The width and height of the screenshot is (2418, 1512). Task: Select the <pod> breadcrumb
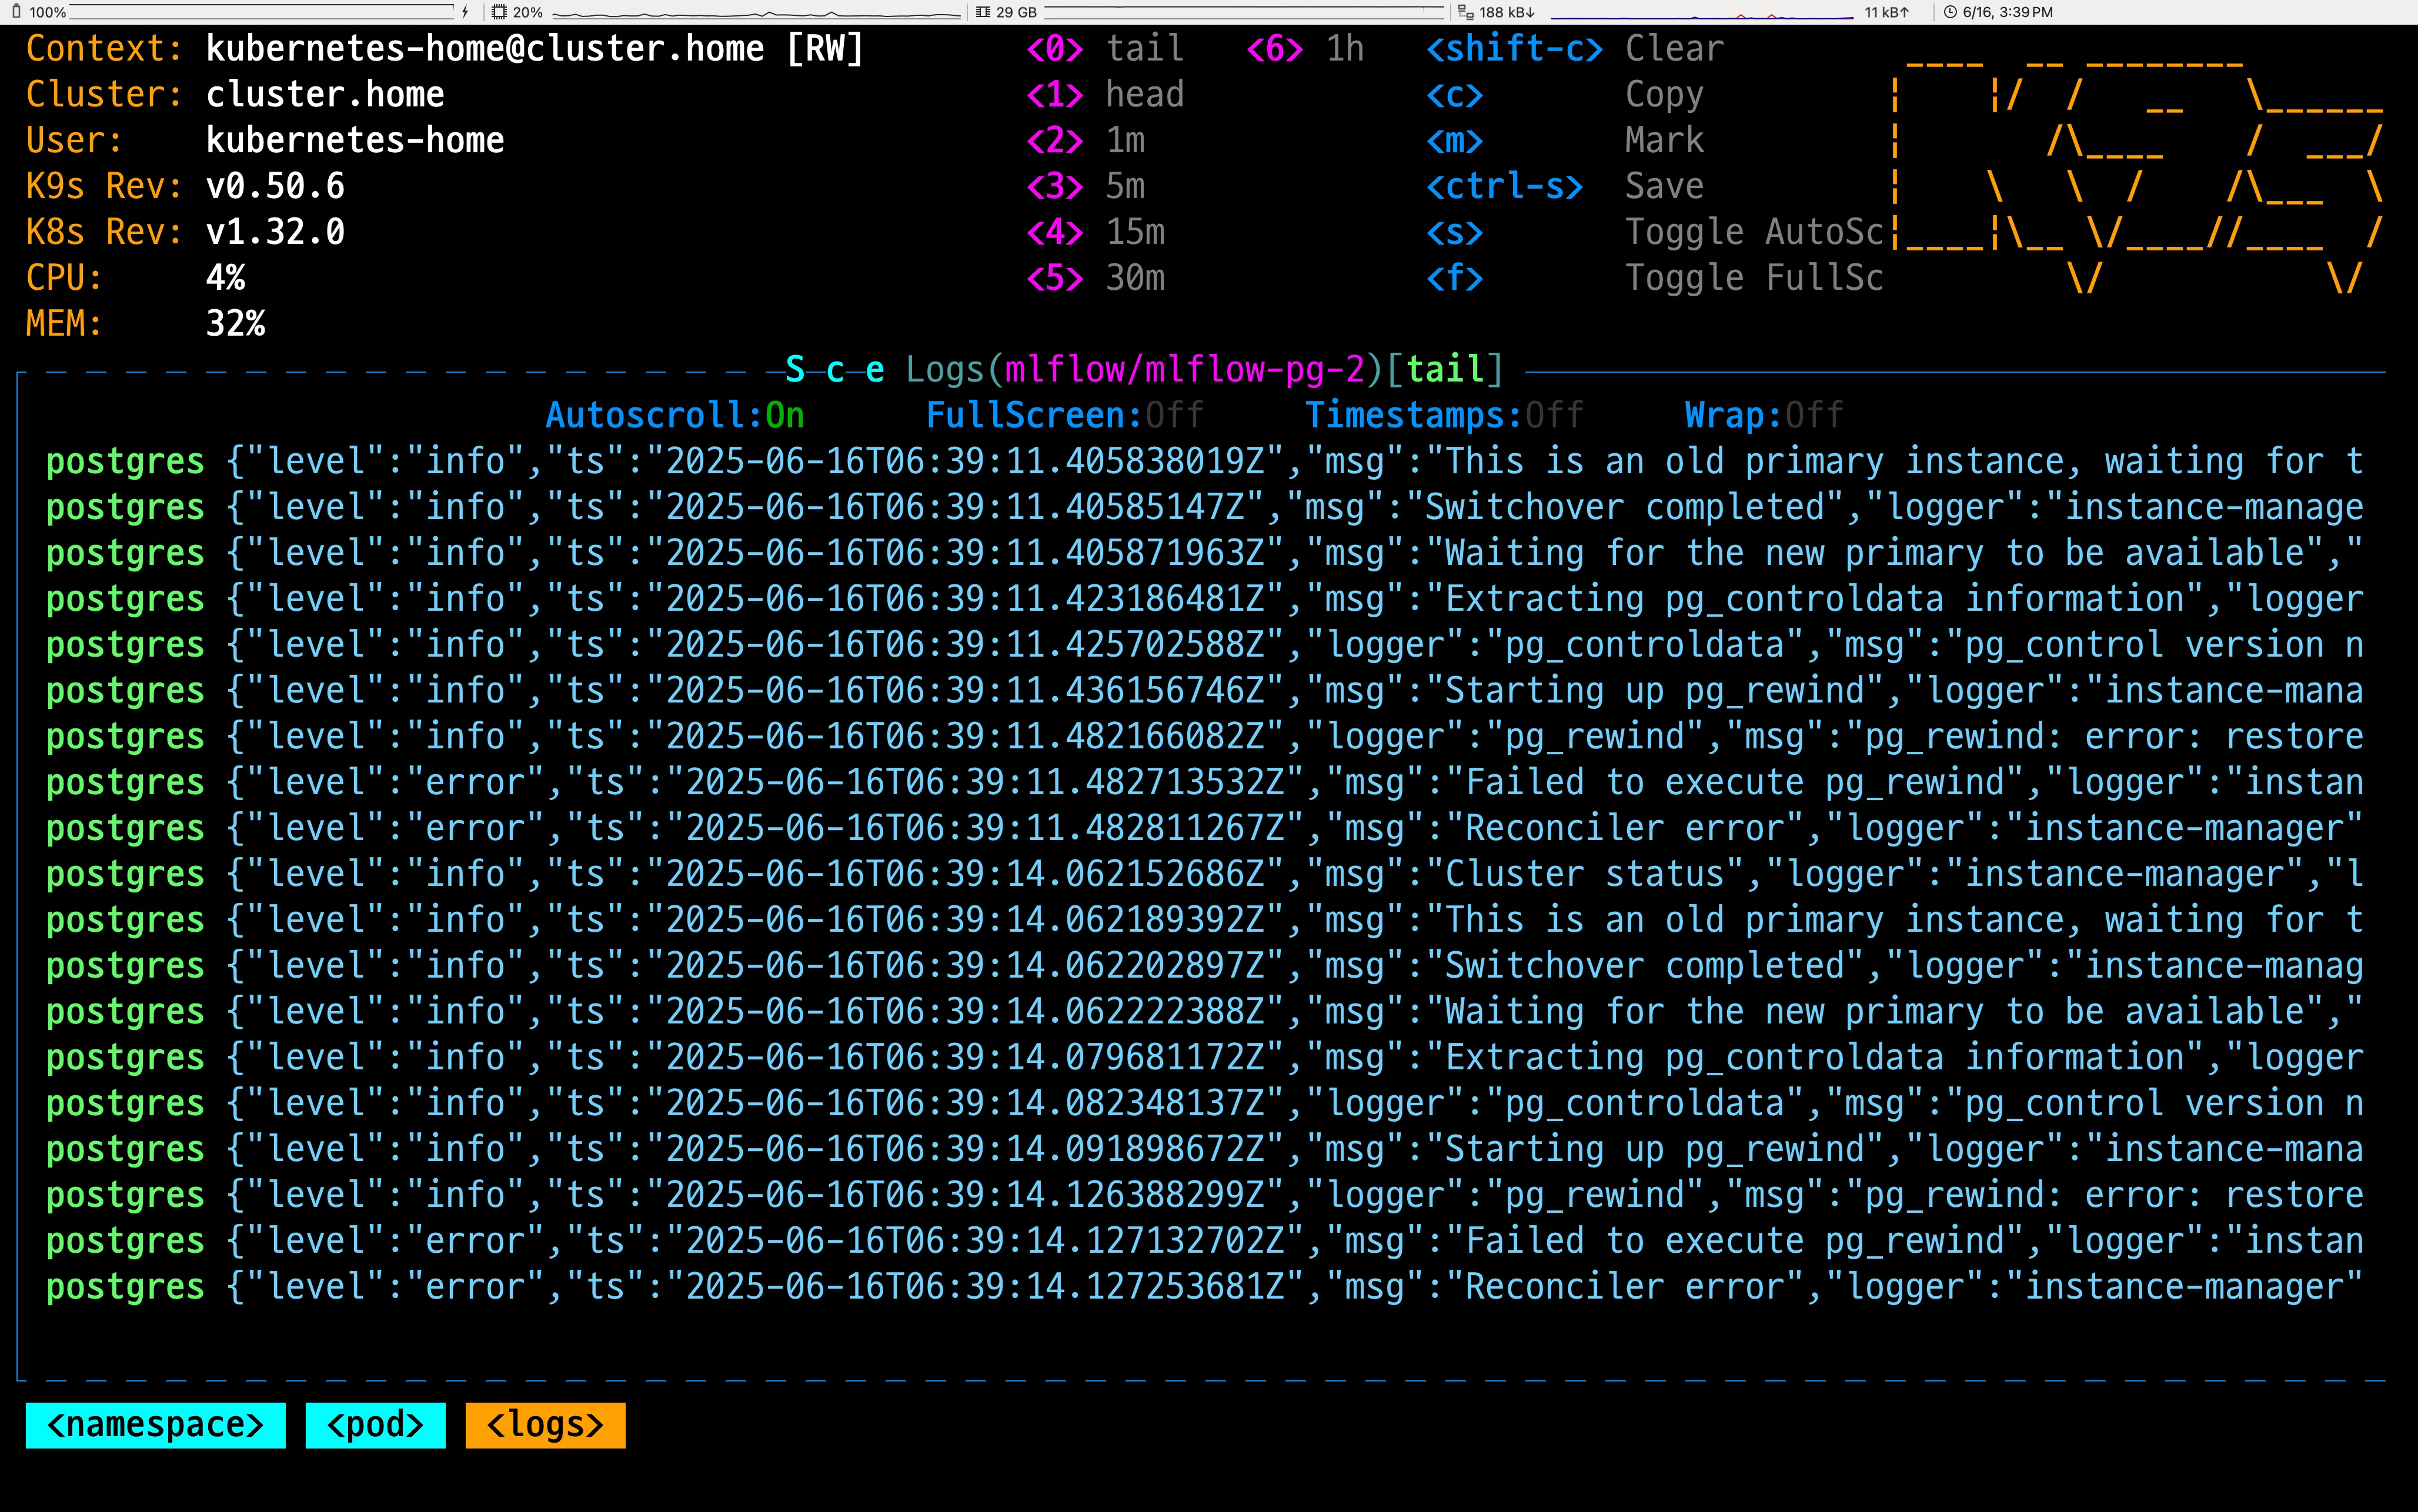click(x=375, y=1424)
